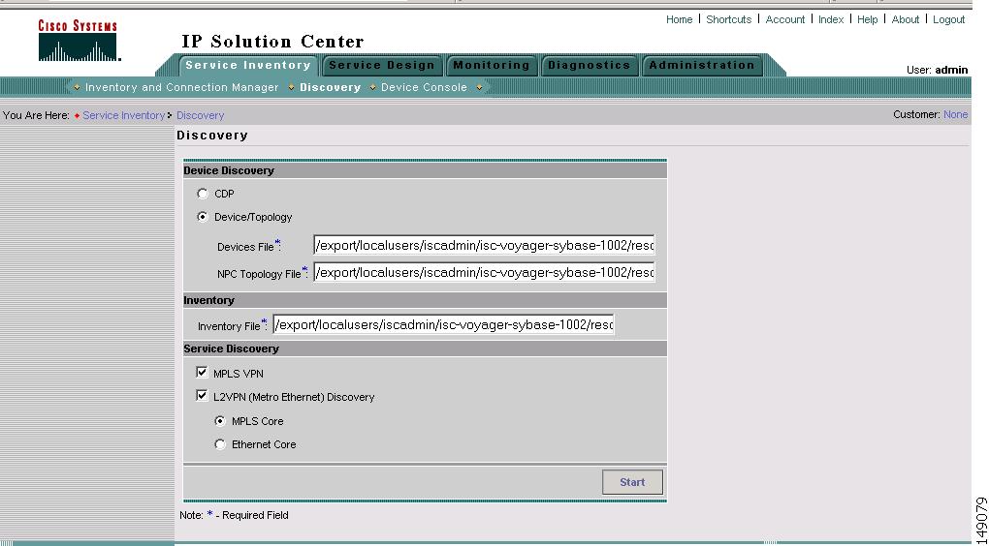
Task: Open the Shortcuts link
Action: click(728, 19)
